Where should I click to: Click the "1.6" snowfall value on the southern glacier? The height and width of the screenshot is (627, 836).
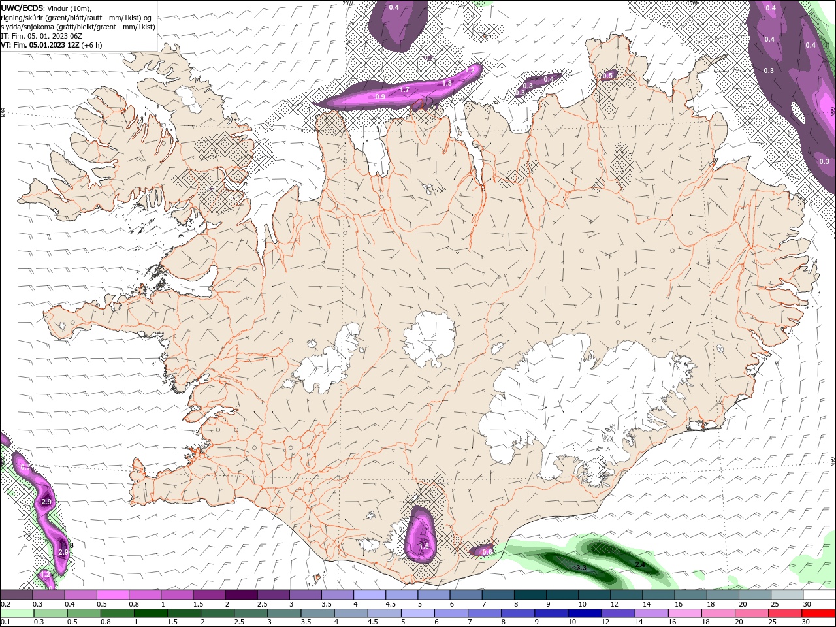[423, 546]
